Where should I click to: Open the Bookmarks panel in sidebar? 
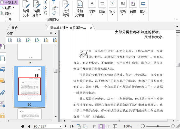coord(3,47)
